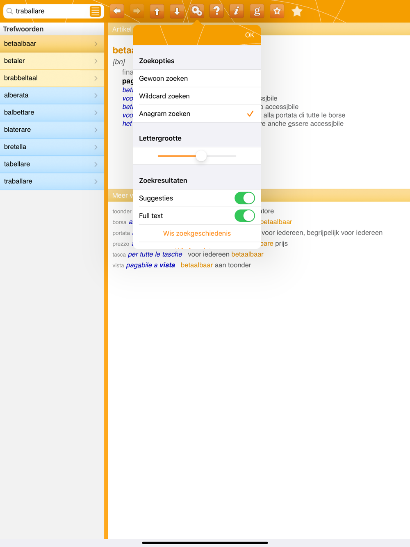The height and width of the screenshot is (547, 410).
Task: Open the balbettare entry chevron
Action: [x=96, y=113]
